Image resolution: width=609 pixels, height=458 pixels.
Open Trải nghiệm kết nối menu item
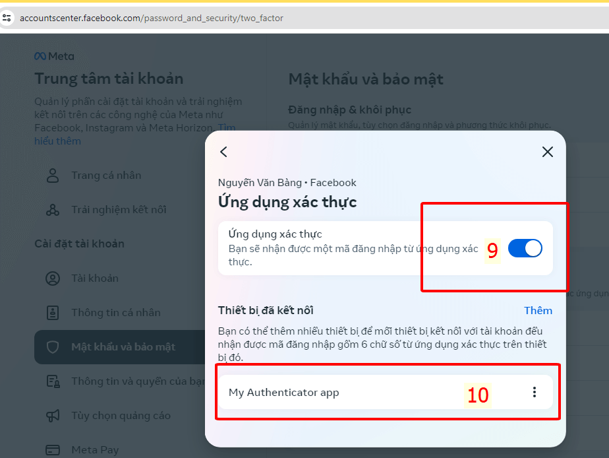coord(120,210)
